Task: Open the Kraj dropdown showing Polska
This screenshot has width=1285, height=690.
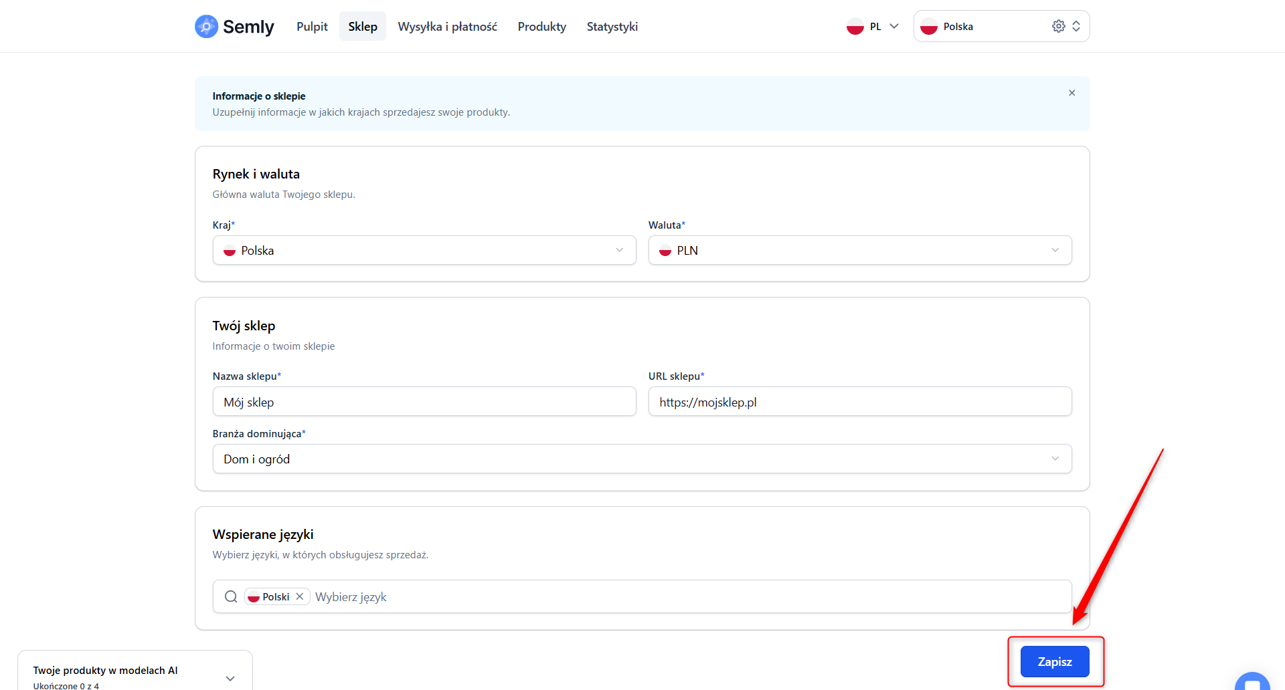Action: pyautogui.click(x=424, y=250)
